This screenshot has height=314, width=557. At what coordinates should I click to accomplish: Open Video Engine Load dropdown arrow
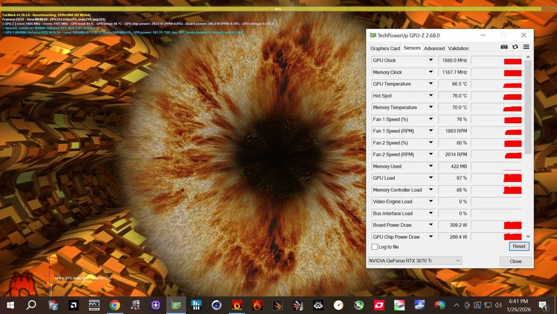point(431,201)
